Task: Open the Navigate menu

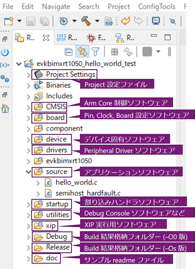Action: point(56,7)
